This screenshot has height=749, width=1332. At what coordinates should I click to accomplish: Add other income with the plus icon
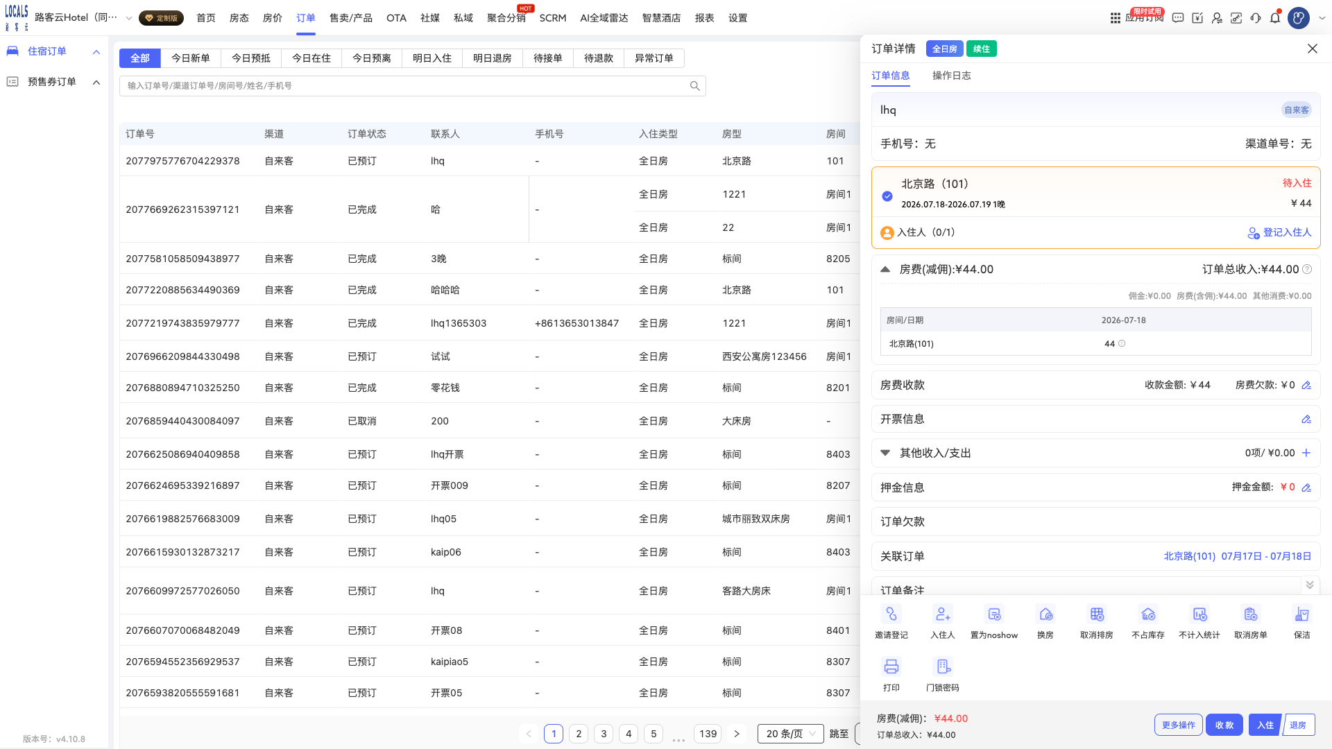(x=1306, y=453)
